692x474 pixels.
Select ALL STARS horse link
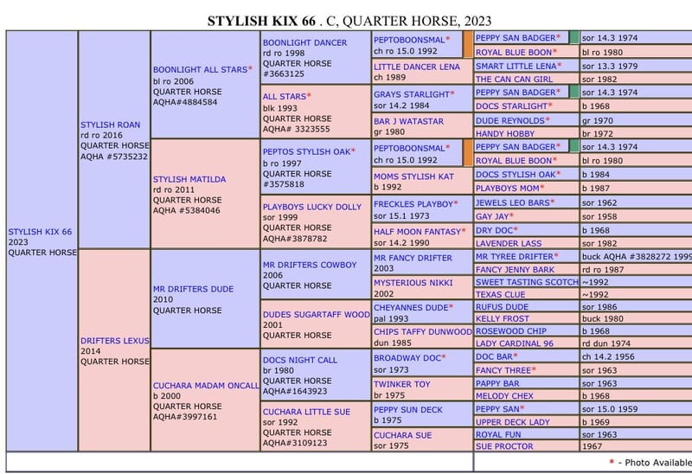[x=285, y=97]
